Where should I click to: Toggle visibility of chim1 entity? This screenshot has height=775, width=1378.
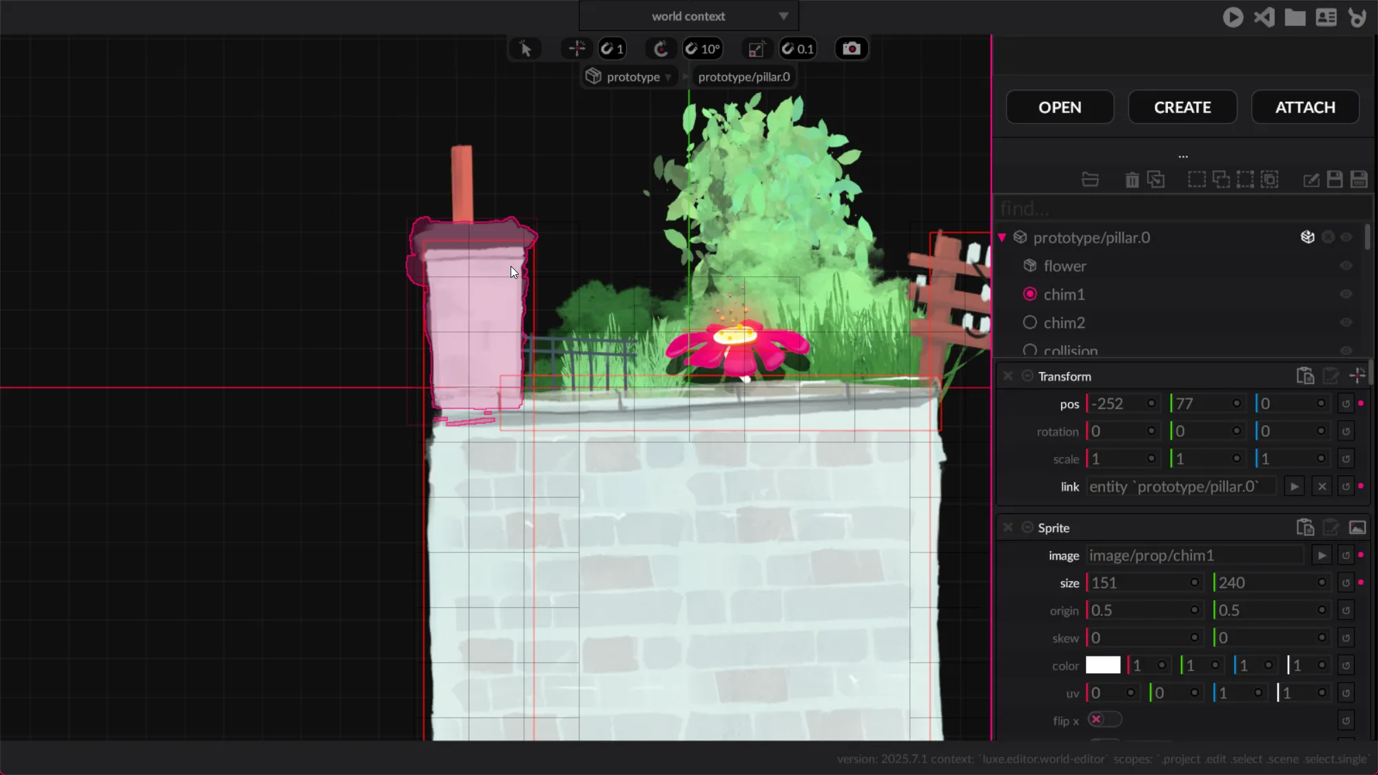tap(1346, 294)
